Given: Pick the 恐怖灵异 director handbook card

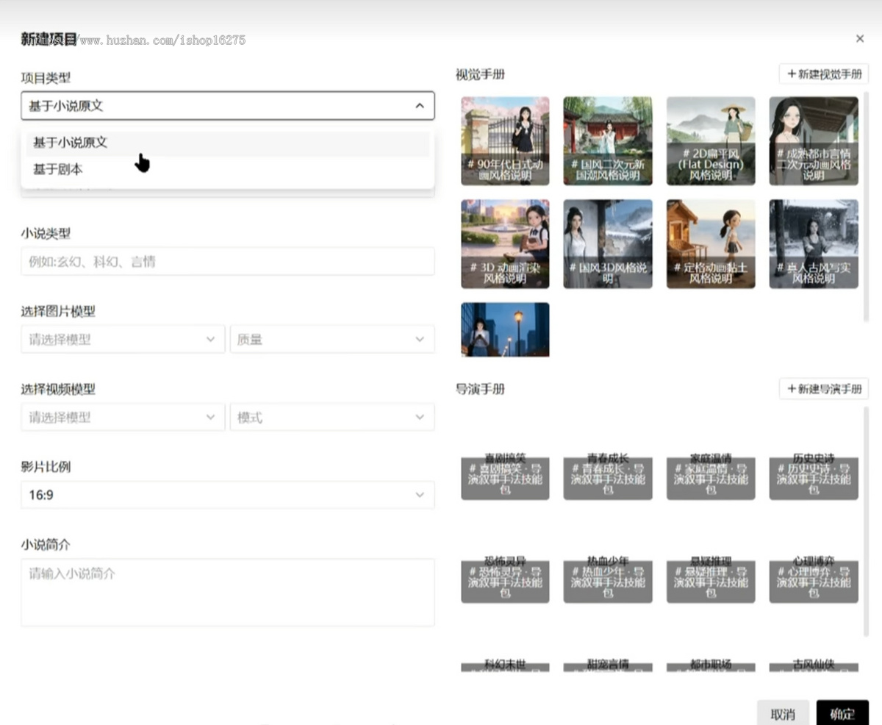Looking at the screenshot, I should (x=505, y=579).
